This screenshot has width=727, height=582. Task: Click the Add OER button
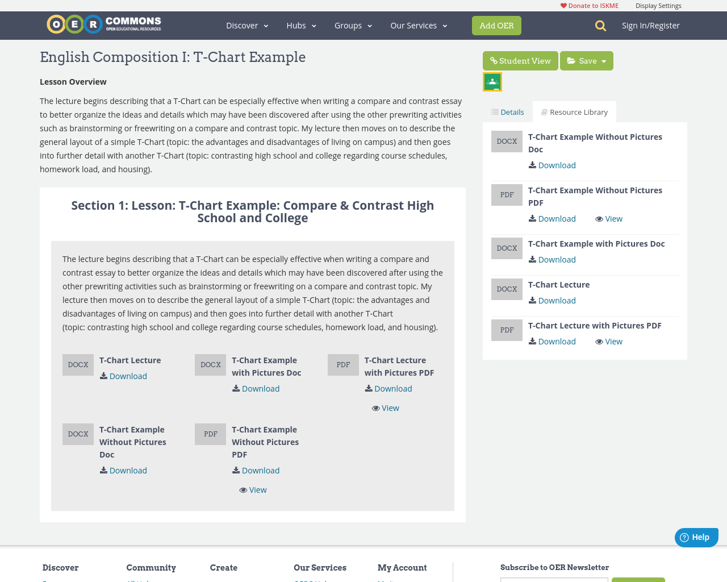point(496,25)
